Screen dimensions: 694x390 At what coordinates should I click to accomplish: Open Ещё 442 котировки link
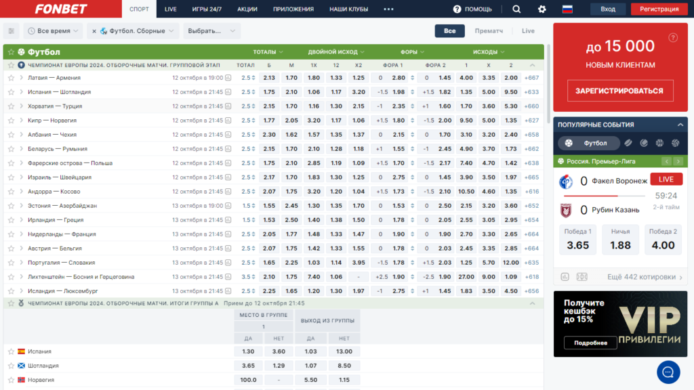(645, 277)
